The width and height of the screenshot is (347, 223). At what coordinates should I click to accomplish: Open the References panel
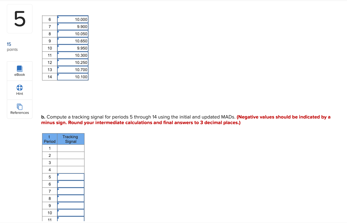[19, 109]
